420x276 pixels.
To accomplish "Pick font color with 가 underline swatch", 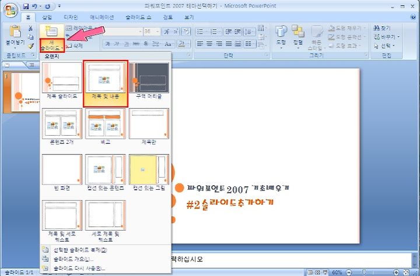I will [181, 44].
